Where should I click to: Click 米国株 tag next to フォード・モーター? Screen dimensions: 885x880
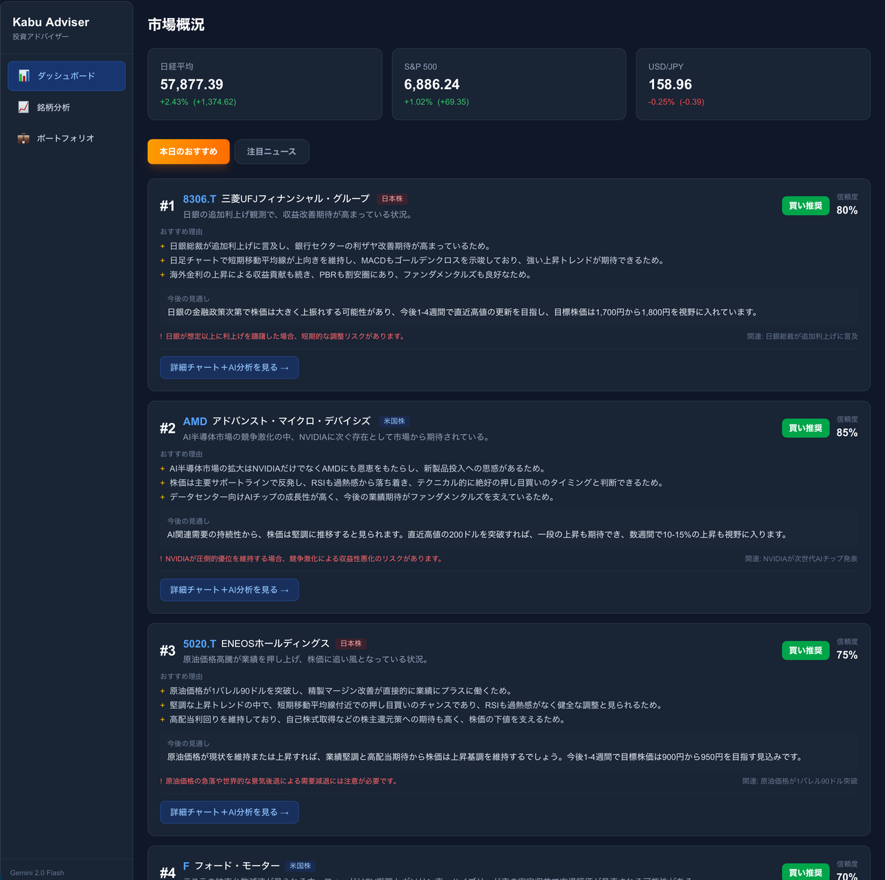(x=300, y=866)
